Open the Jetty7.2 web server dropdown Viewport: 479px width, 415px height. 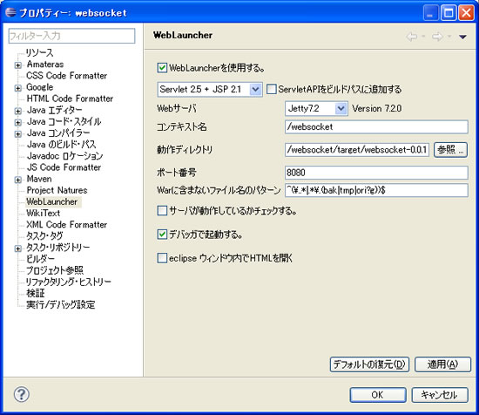point(341,108)
